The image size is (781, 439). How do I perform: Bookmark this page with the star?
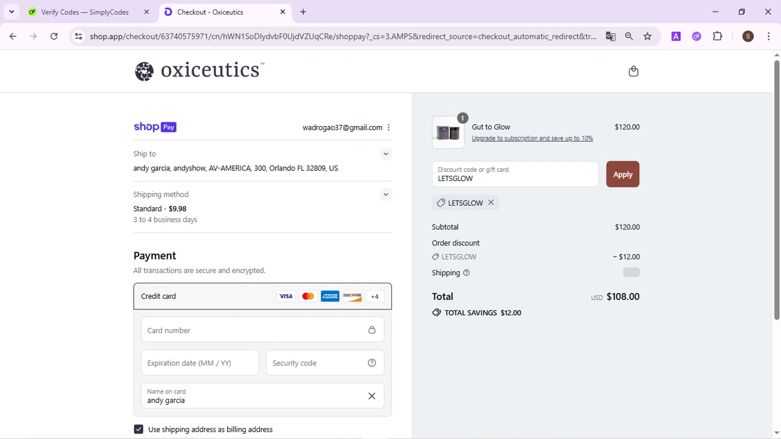648,36
